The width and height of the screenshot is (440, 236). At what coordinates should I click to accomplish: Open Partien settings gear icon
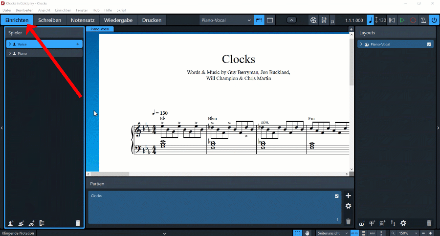[x=348, y=206]
